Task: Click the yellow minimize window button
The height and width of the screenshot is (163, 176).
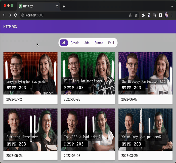Action: click(8, 5)
